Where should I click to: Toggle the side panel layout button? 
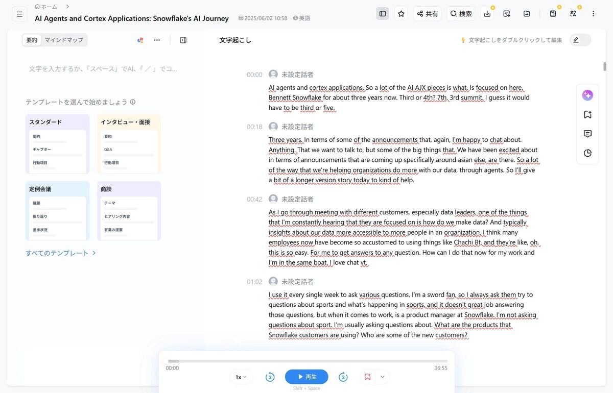pos(382,14)
